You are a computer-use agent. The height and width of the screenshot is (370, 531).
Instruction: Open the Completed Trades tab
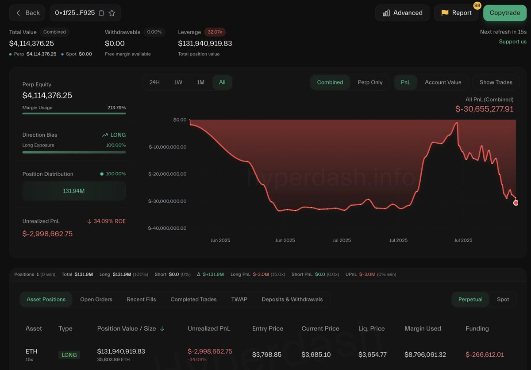pyautogui.click(x=193, y=299)
